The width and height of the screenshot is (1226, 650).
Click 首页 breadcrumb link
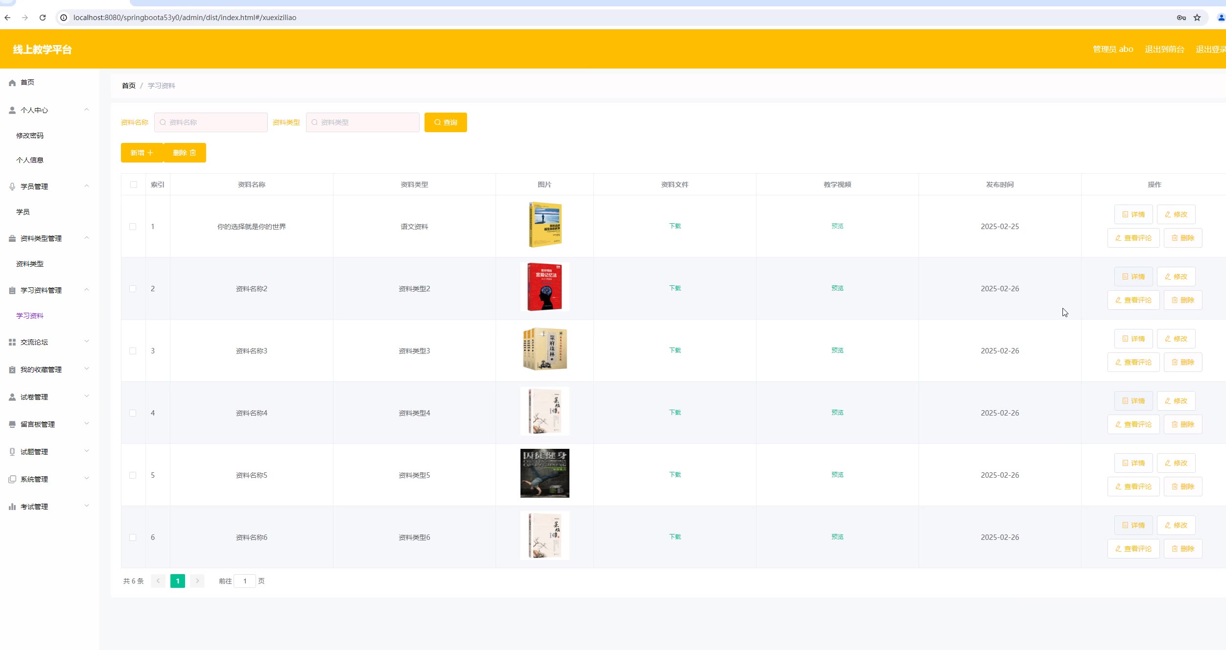coord(129,86)
